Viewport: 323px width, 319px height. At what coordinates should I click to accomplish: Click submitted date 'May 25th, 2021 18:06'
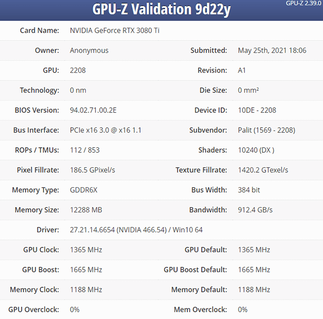[272, 50]
